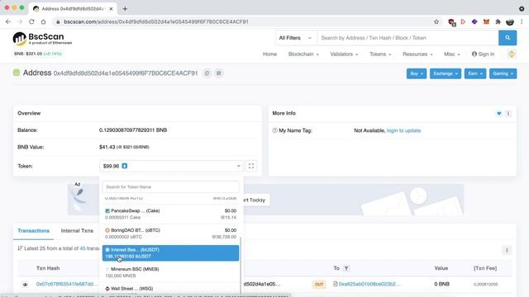Image resolution: width=529 pixels, height=297 pixels.
Task: Click the login to update link
Action: [x=403, y=130]
